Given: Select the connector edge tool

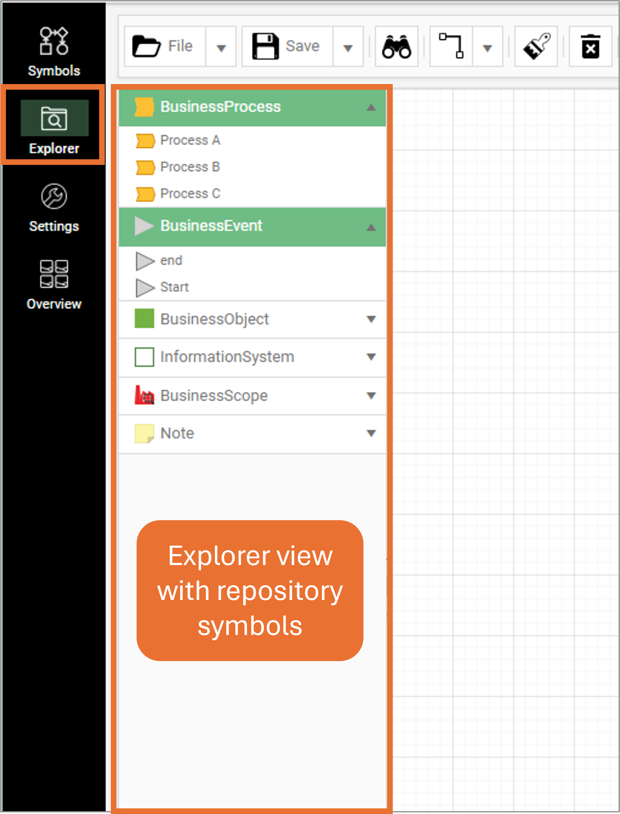Looking at the screenshot, I should tap(451, 46).
